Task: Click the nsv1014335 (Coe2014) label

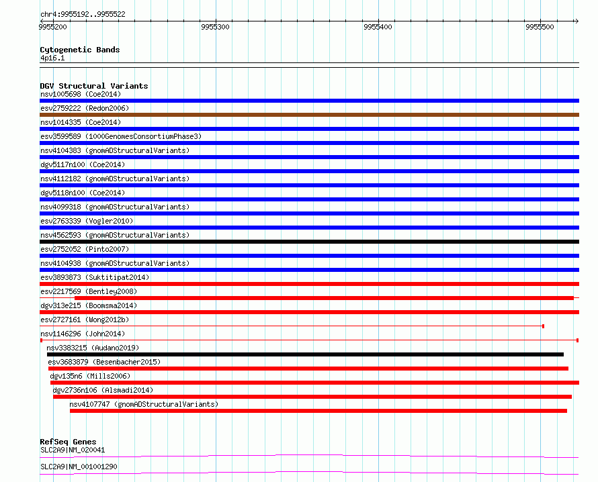Action: (81, 122)
